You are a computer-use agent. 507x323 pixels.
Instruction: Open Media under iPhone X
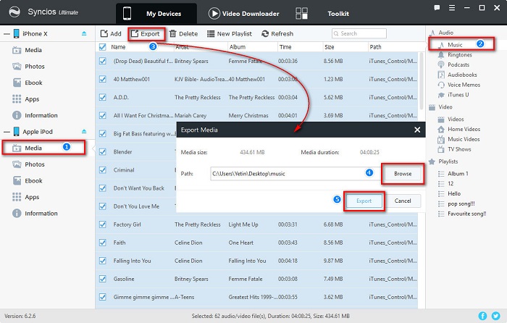click(33, 50)
